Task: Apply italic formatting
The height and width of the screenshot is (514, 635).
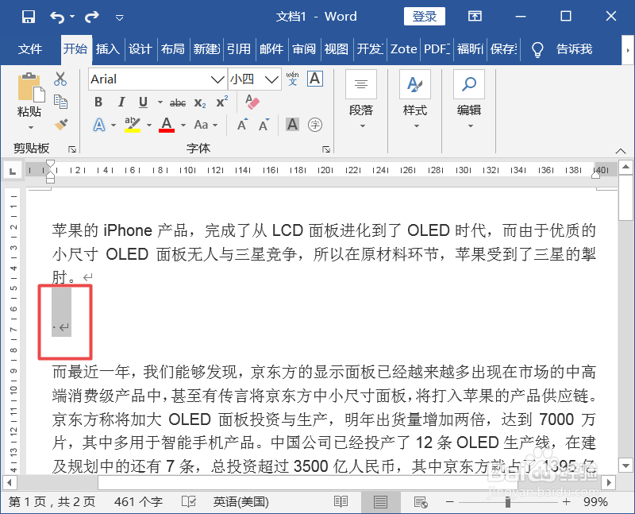Action: click(121, 102)
